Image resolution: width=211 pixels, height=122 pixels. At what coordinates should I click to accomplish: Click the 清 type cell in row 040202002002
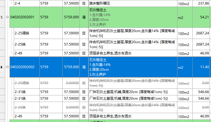(x=84, y=67)
